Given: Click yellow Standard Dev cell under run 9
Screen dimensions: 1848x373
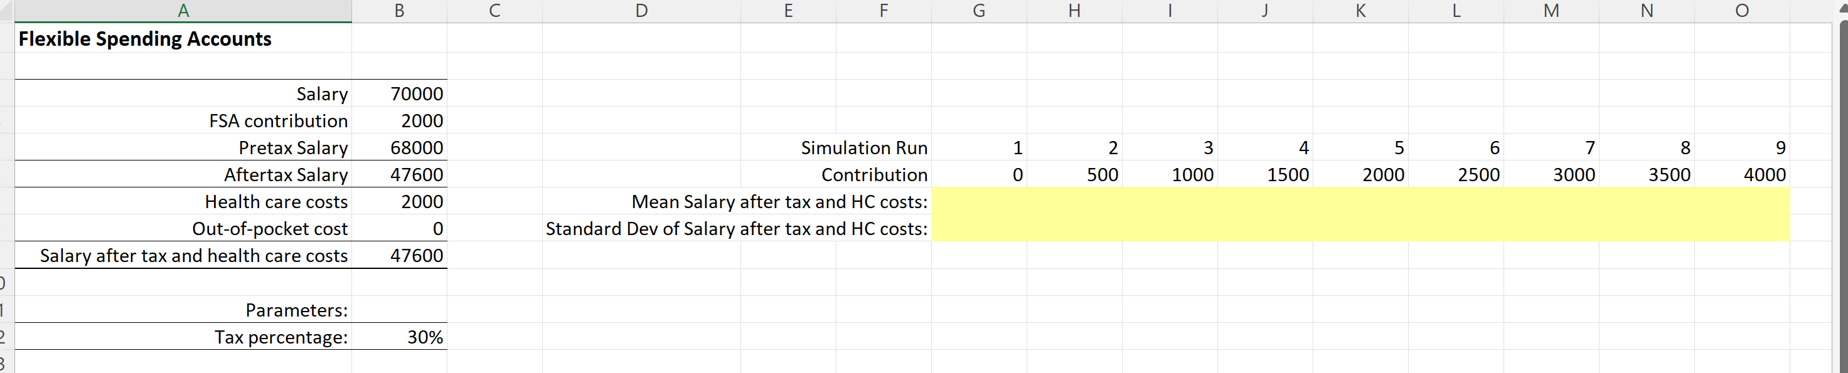Looking at the screenshot, I should (1743, 229).
